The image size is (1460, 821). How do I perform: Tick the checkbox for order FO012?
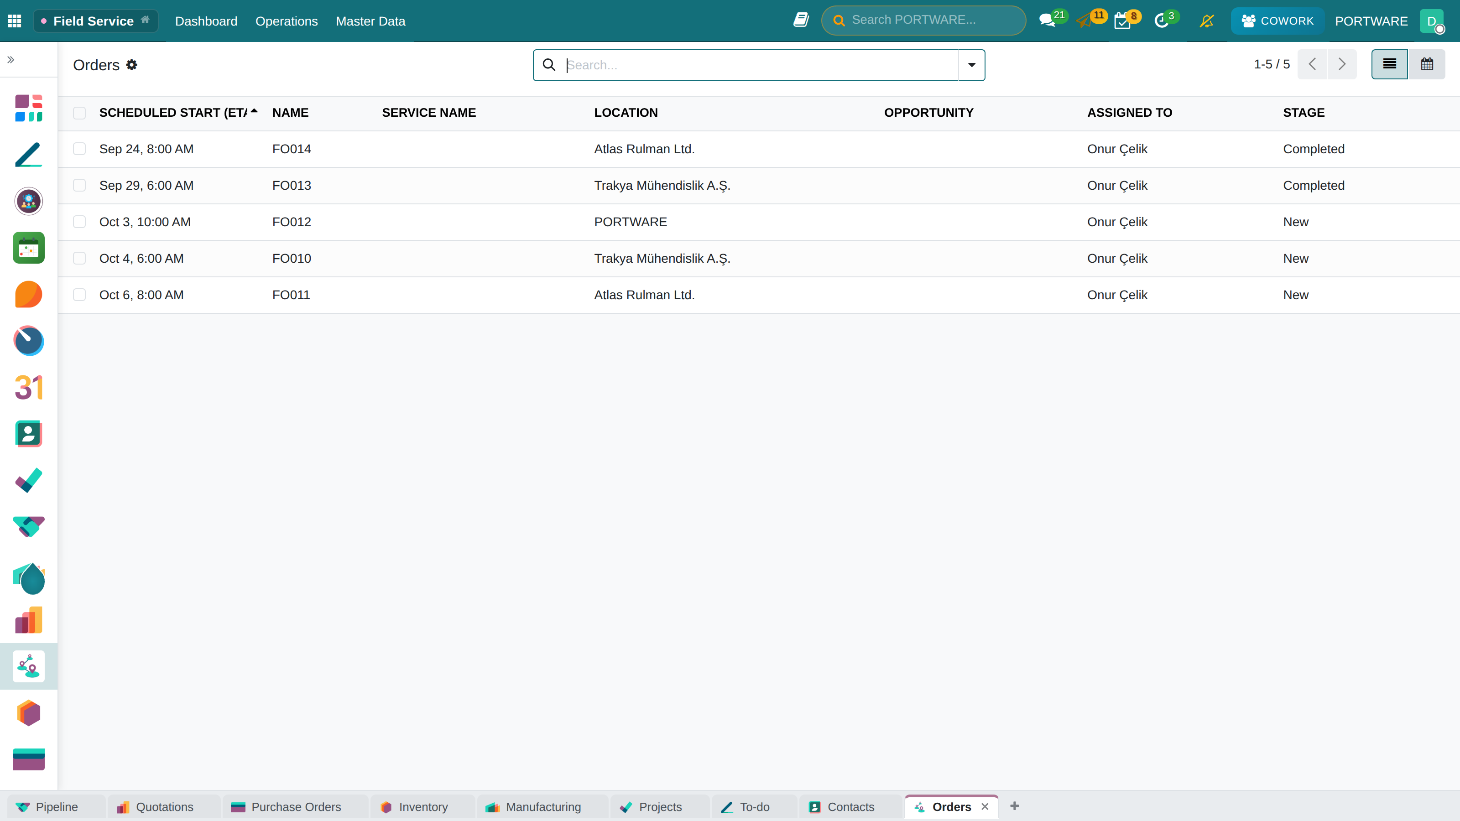[x=79, y=222]
